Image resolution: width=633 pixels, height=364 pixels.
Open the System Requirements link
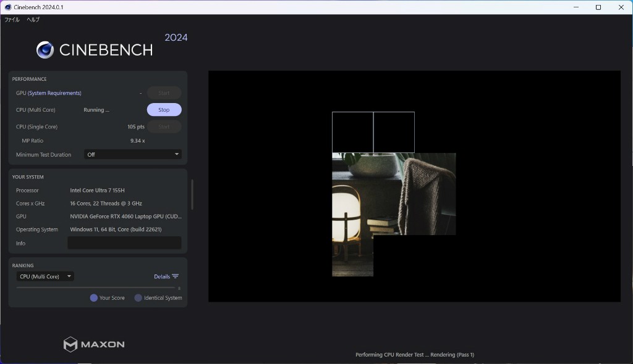click(x=54, y=93)
